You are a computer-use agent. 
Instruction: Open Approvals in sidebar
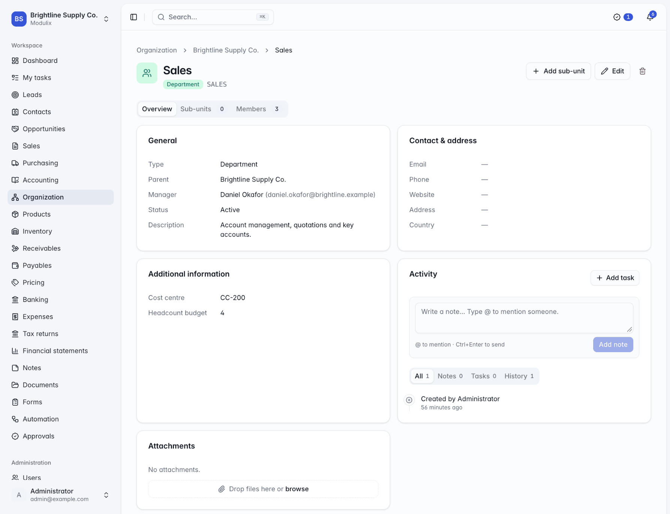pyautogui.click(x=60, y=436)
